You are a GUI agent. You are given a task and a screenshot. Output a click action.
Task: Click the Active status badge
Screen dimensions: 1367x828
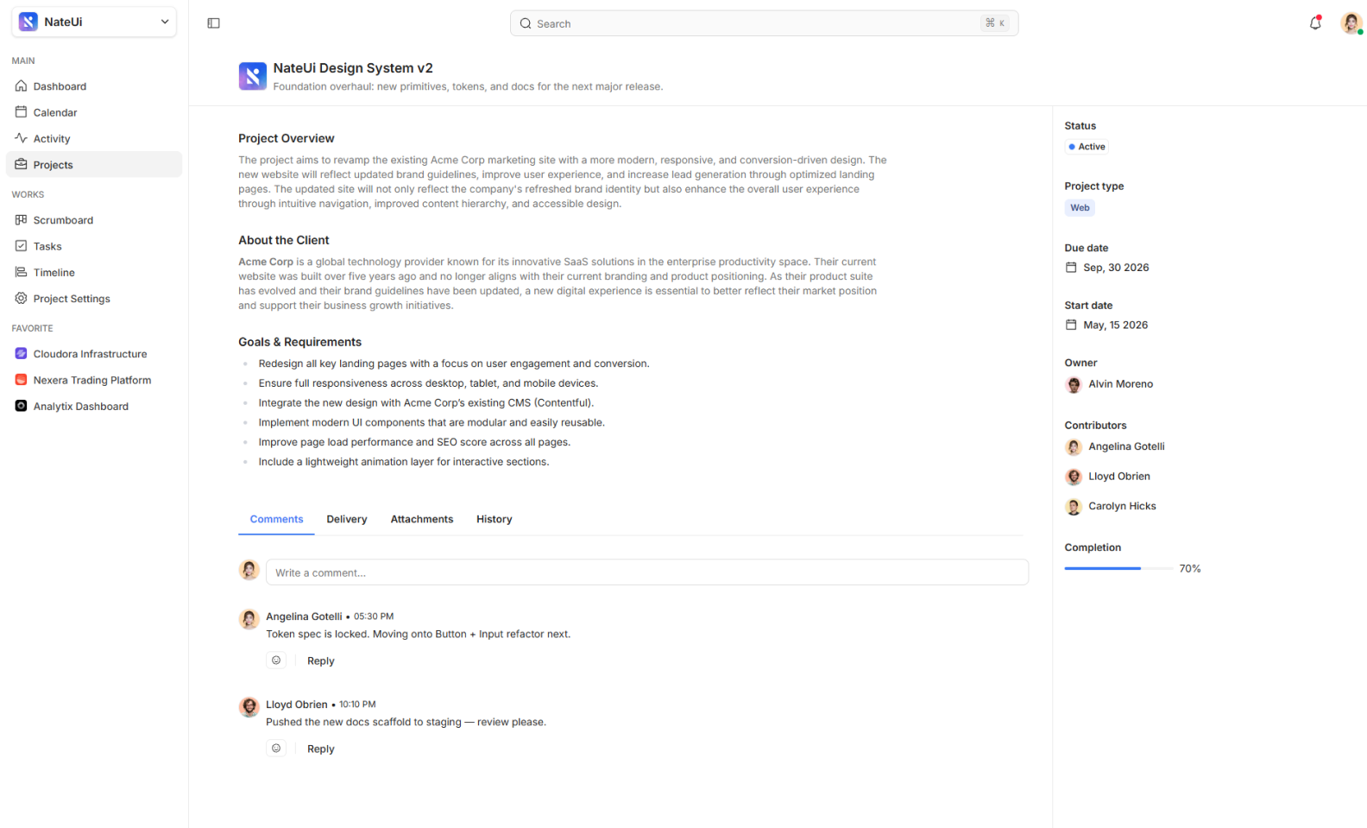point(1087,147)
